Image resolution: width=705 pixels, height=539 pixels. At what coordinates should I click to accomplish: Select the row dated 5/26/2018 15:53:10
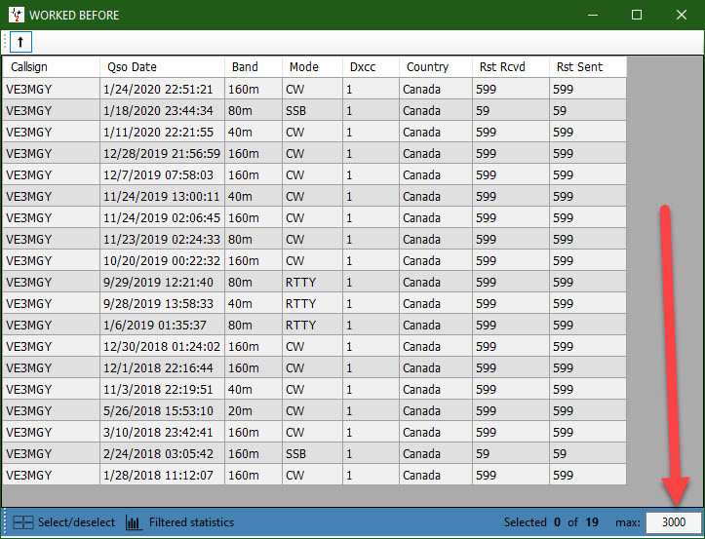point(314,411)
